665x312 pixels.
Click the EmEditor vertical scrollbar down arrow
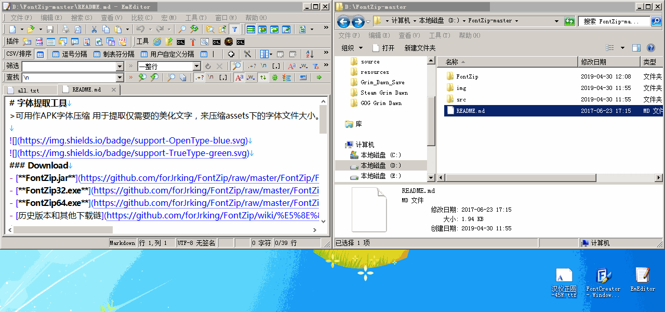point(323,221)
